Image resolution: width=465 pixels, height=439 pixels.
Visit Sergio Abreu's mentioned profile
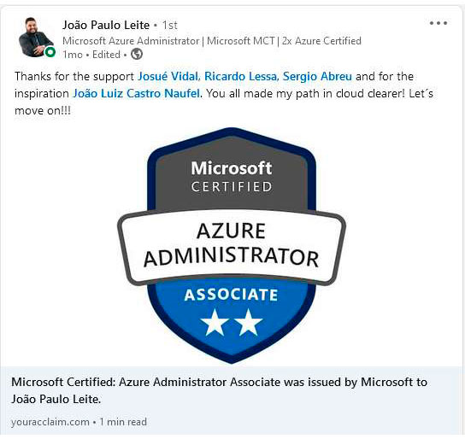click(317, 76)
